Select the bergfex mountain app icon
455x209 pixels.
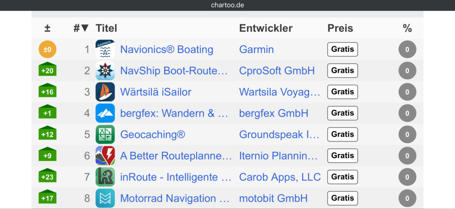pos(105,113)
